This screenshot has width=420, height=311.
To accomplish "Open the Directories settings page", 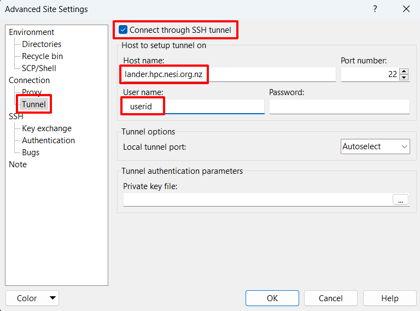I will tap(42, 44).
